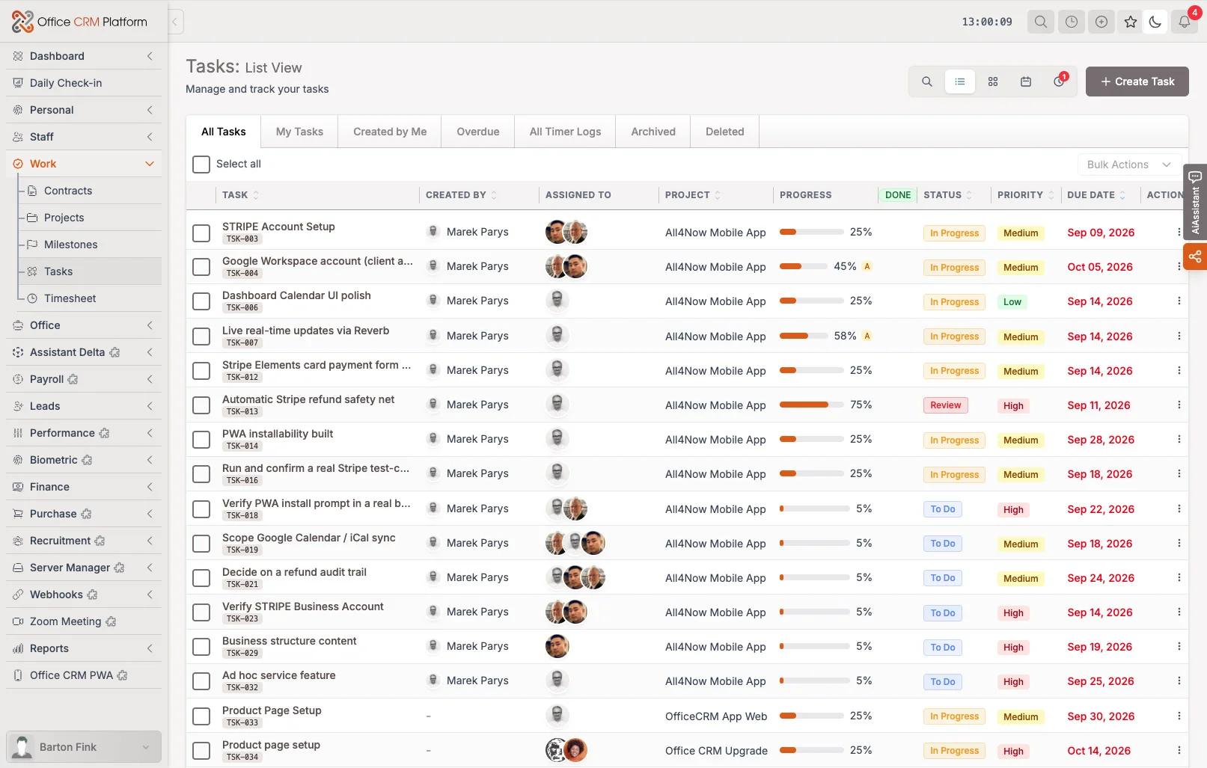
Task: Toggle dark mode moon icon
Action: pyautogui.click(x=1155, y=22)
